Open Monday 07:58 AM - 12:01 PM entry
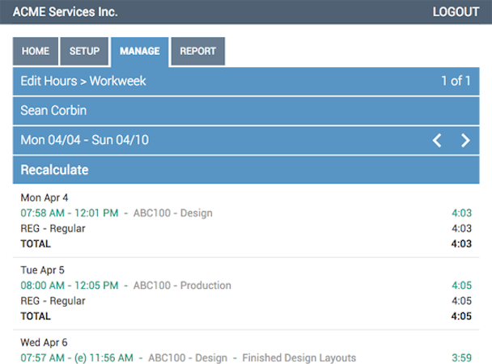Viewport: 492px width, 364px height. pos(70,214)
